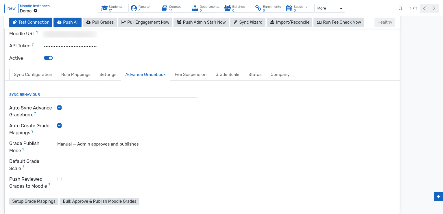Image resolution: width=443 pixels, height=214 pixels.
Task: Click the API Token field
Action: point(70,46)
